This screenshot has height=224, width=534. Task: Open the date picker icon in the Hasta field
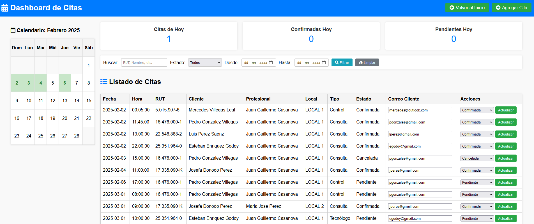pos(324,62)
